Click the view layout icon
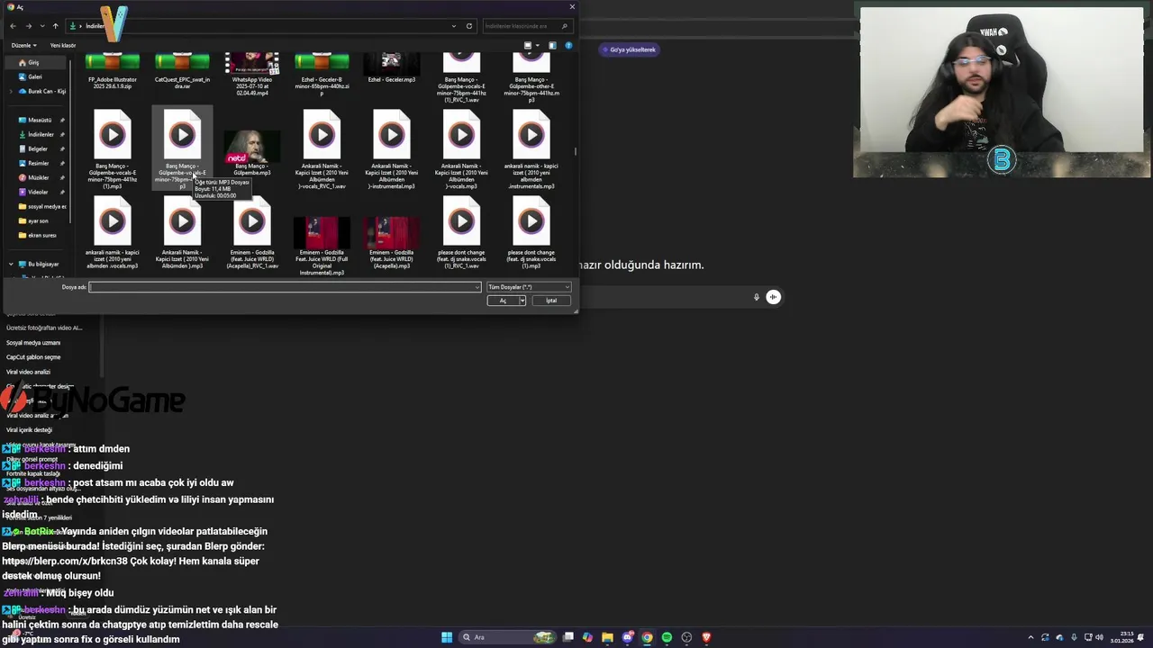 click(528, 45)
